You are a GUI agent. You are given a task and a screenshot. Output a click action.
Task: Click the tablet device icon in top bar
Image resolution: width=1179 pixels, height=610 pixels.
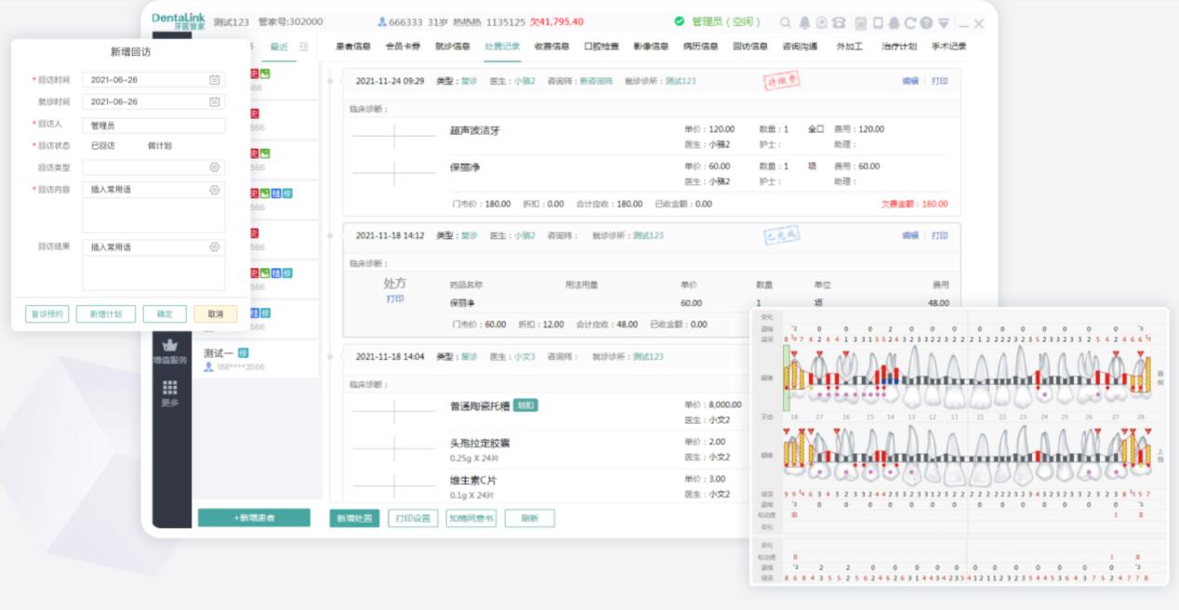tap(877, 22)
